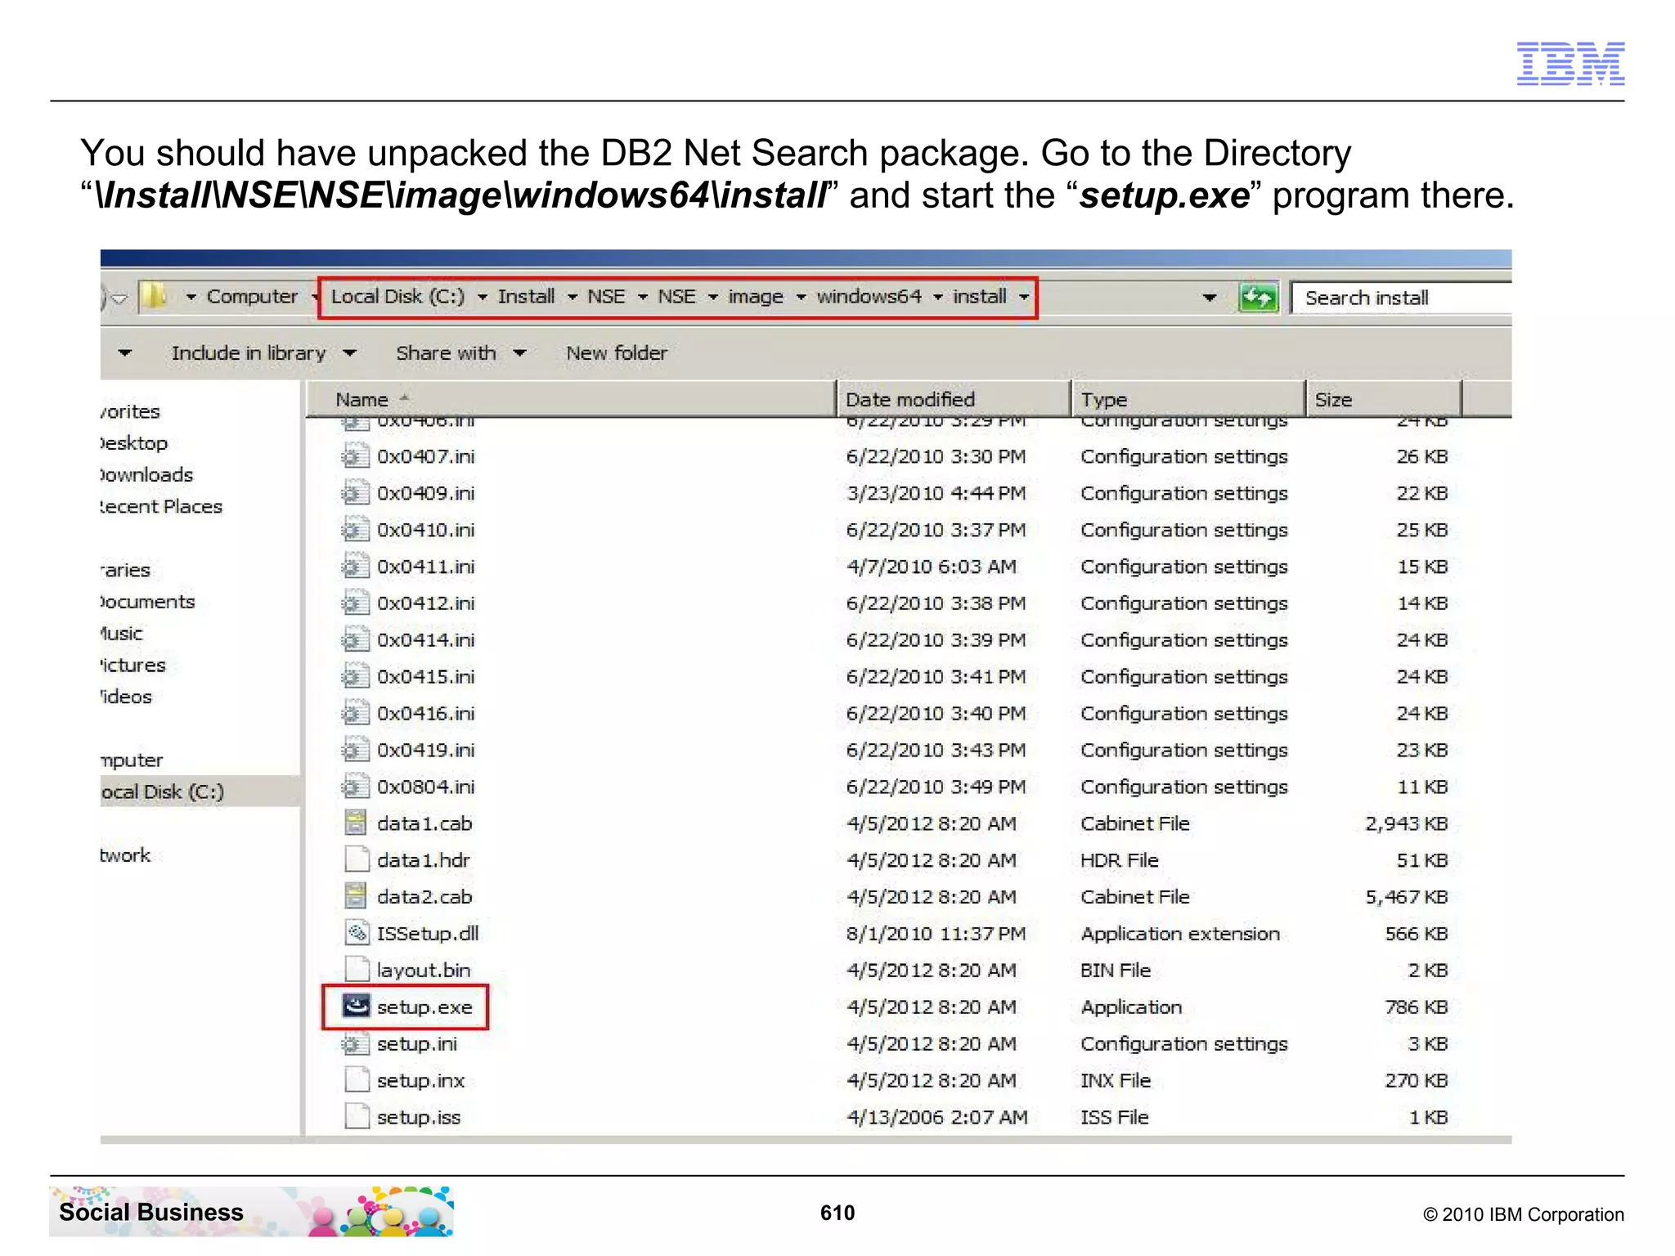Image resolution: width=1675 pixels, height=1256 pixels.
Task: Click the 4/13/2006 2:07 AM date cell
Action: 937,1117
